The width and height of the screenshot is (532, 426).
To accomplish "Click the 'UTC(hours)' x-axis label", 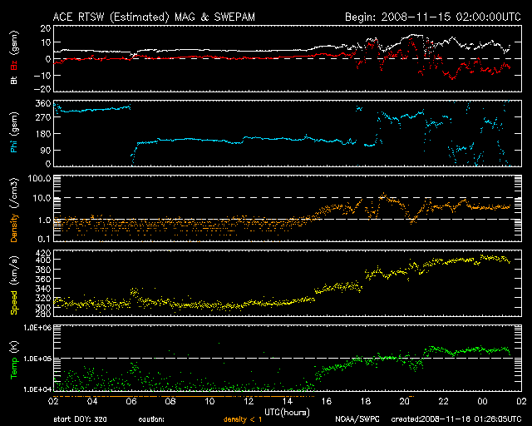I will (x=287, y=413).
